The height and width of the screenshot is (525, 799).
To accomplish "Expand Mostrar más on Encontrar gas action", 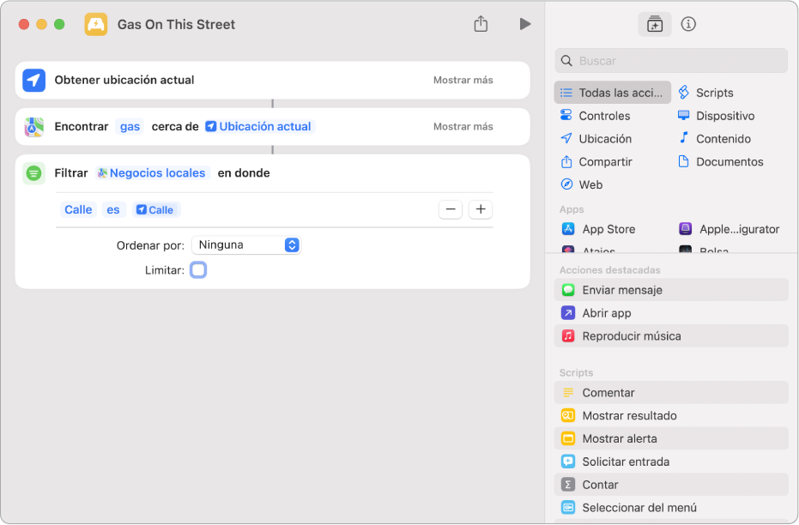I will tap(463, 126).
